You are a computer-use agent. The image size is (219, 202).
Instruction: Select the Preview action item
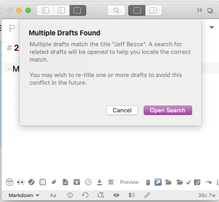(x=129, y=182)
